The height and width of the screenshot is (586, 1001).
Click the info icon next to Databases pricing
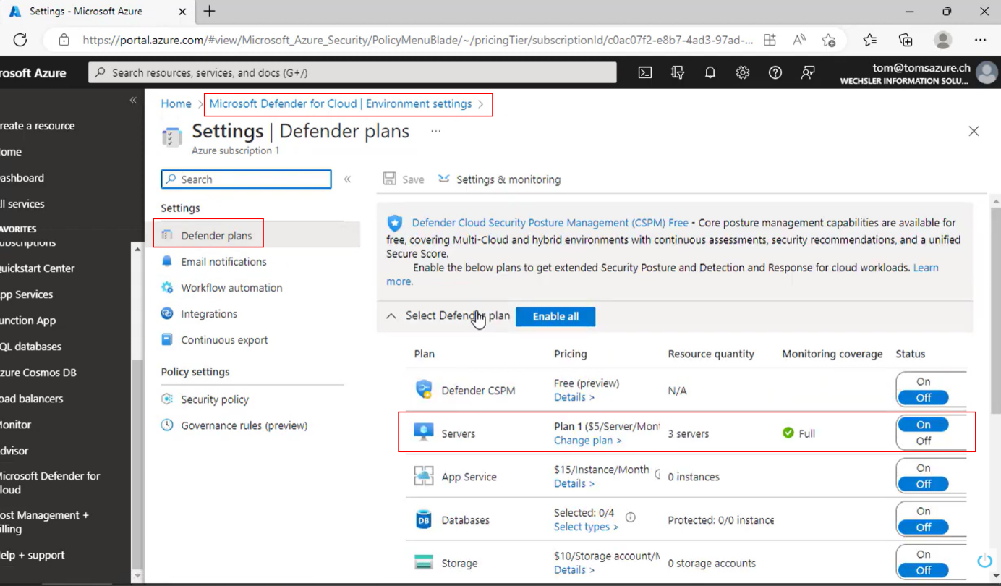(x=631, y=517)
